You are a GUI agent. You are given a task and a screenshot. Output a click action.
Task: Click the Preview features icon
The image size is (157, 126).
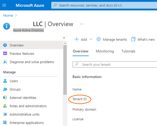5,53
